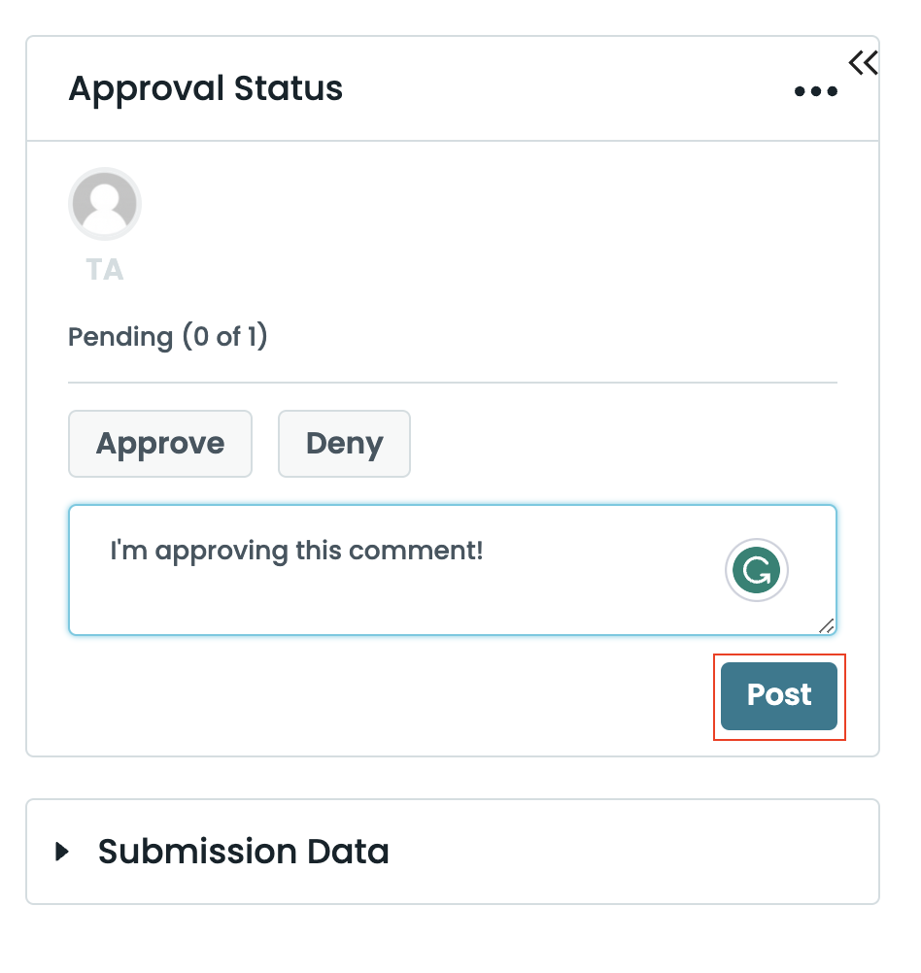Click the Approve button
Image resolution: width=921 pixels, height=973 pixels.
pyautogui.click(x=160, y=444)
